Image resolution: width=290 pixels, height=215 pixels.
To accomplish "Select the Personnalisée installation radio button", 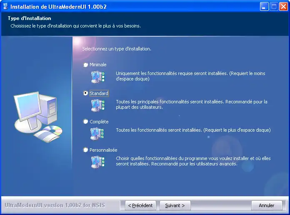I will (85, 150).
